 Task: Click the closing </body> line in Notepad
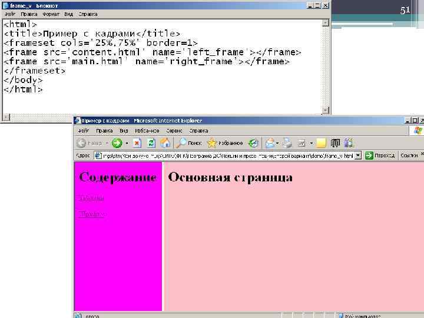point(23,80)
